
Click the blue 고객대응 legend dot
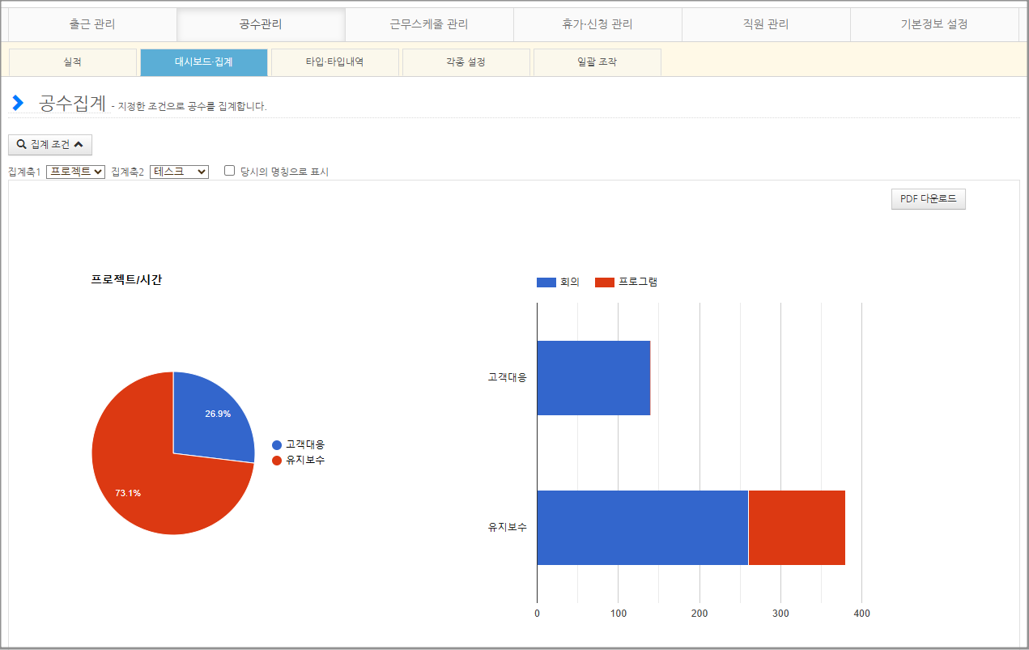(277, 445)
